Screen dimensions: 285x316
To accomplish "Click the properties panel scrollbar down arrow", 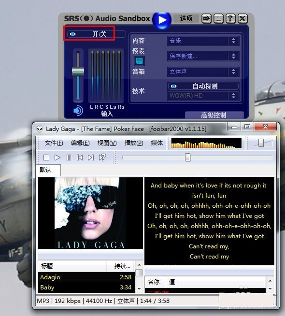I will click(270, 288).
